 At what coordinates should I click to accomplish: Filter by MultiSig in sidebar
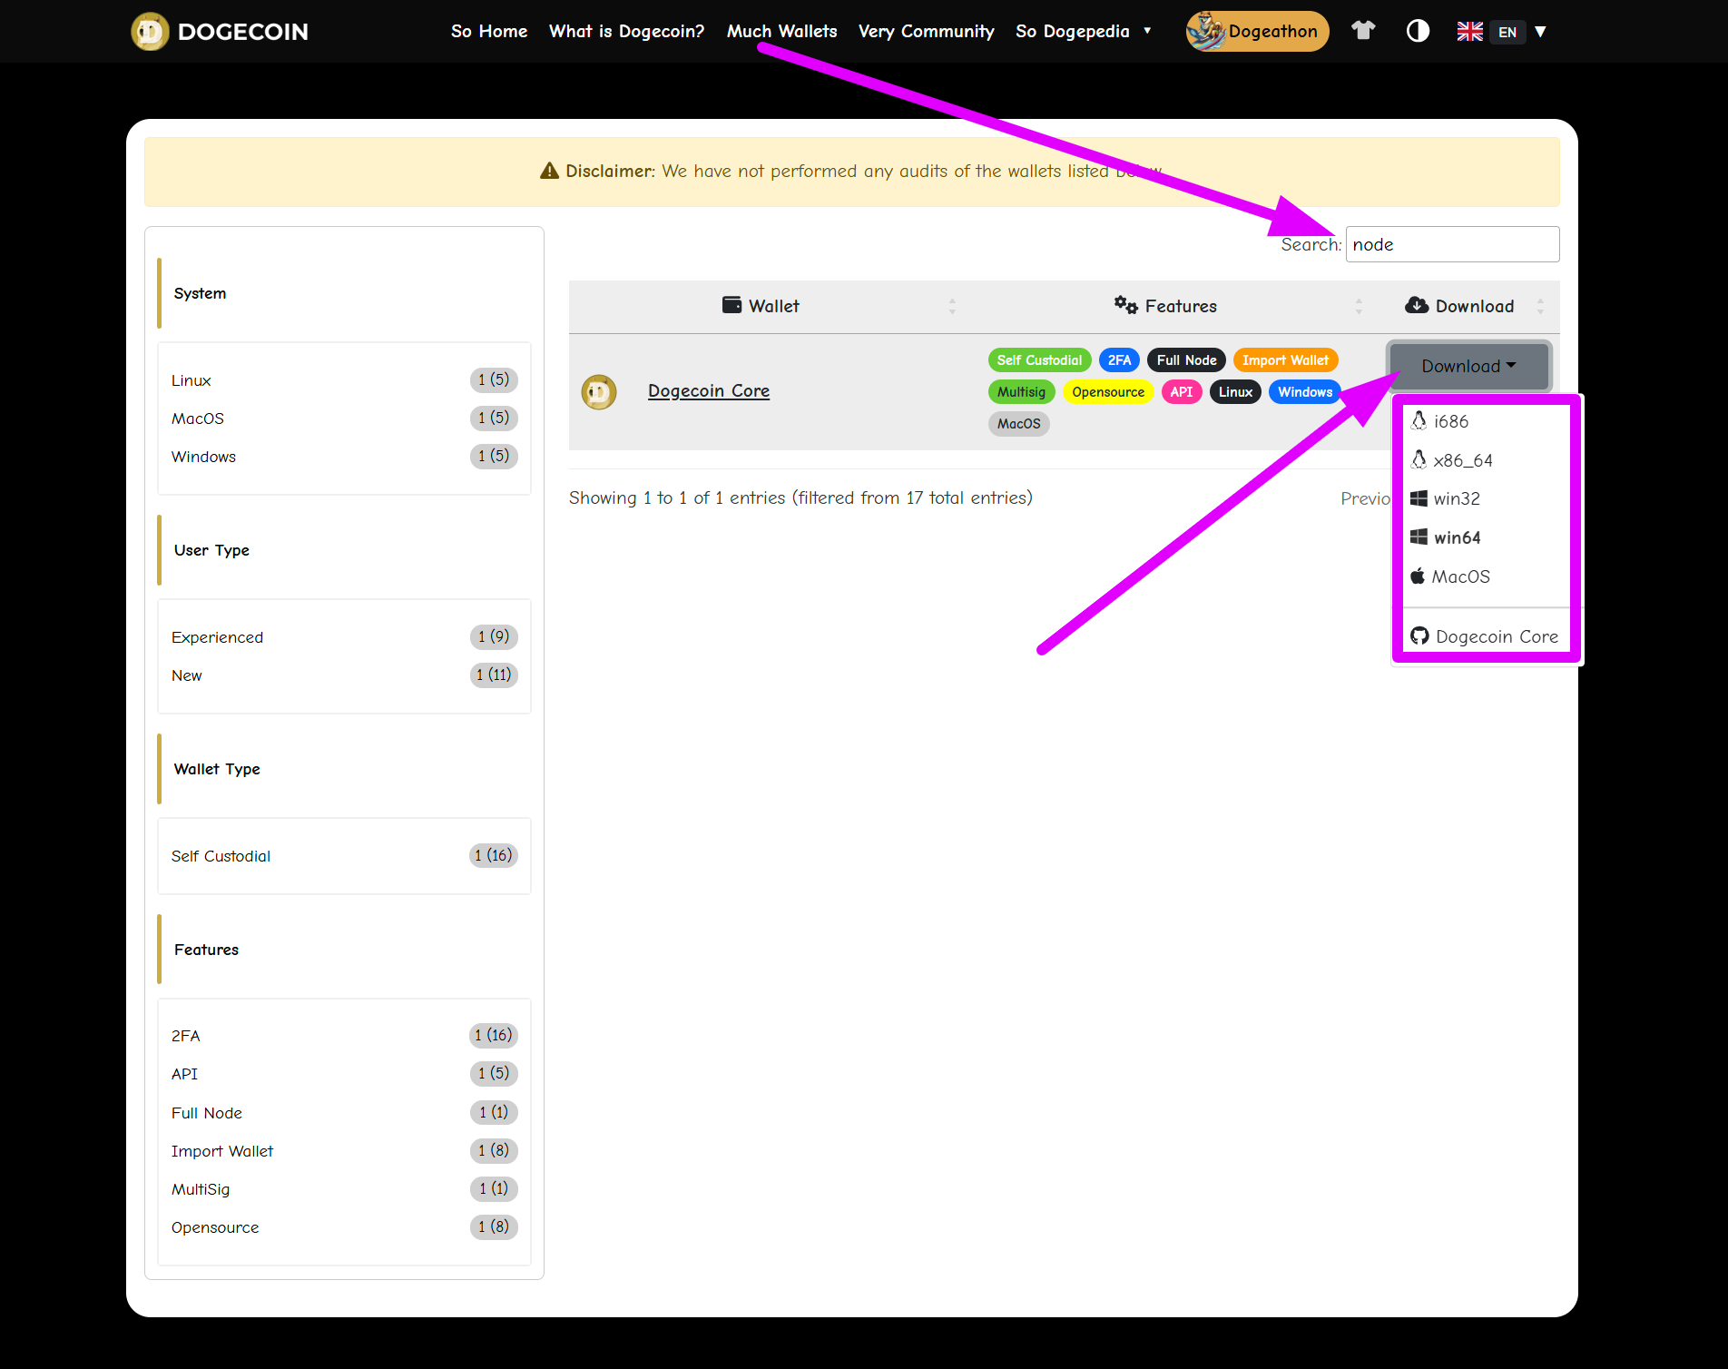(344, 1189)
